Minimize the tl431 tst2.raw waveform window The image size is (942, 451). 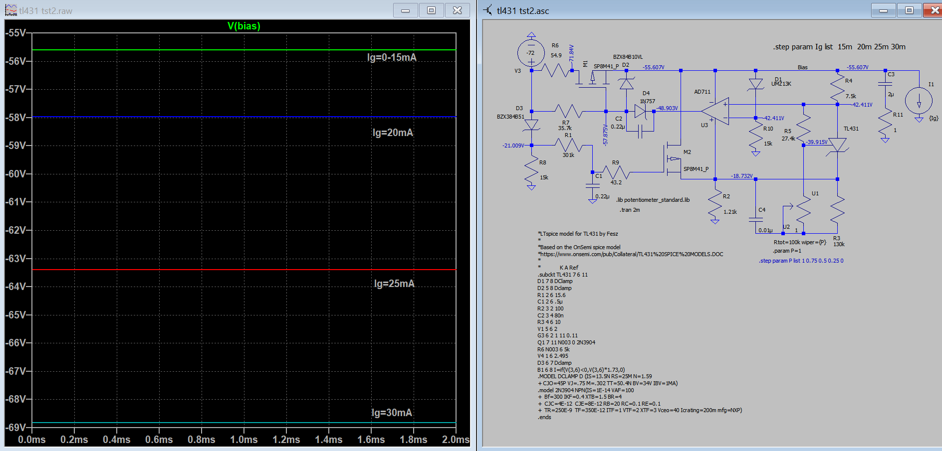click(406, 10)
